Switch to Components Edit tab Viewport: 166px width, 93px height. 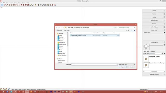coord(148,52)
